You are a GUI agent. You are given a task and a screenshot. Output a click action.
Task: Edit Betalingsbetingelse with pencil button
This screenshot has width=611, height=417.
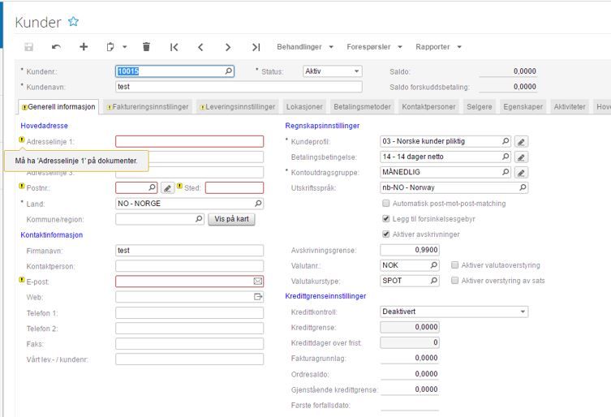(522, 157)
